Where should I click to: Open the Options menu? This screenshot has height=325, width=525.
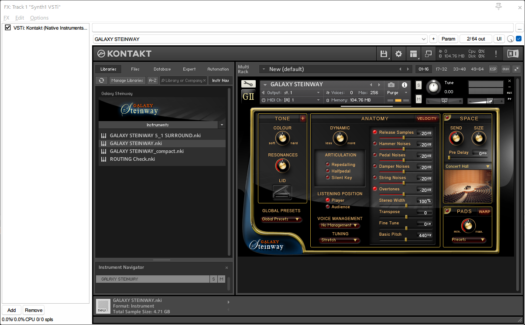[x=39, y=18]
